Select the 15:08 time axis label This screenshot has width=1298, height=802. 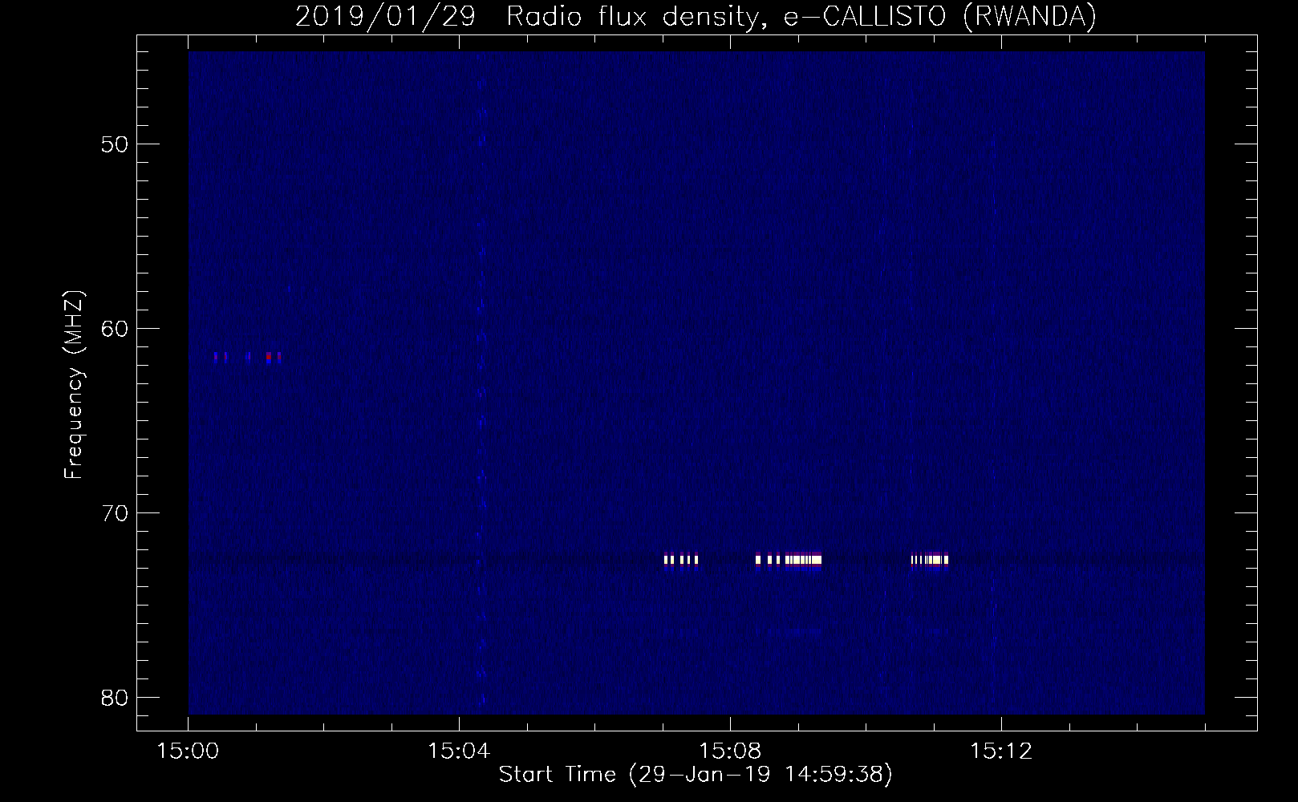click(x=730, y=751)
